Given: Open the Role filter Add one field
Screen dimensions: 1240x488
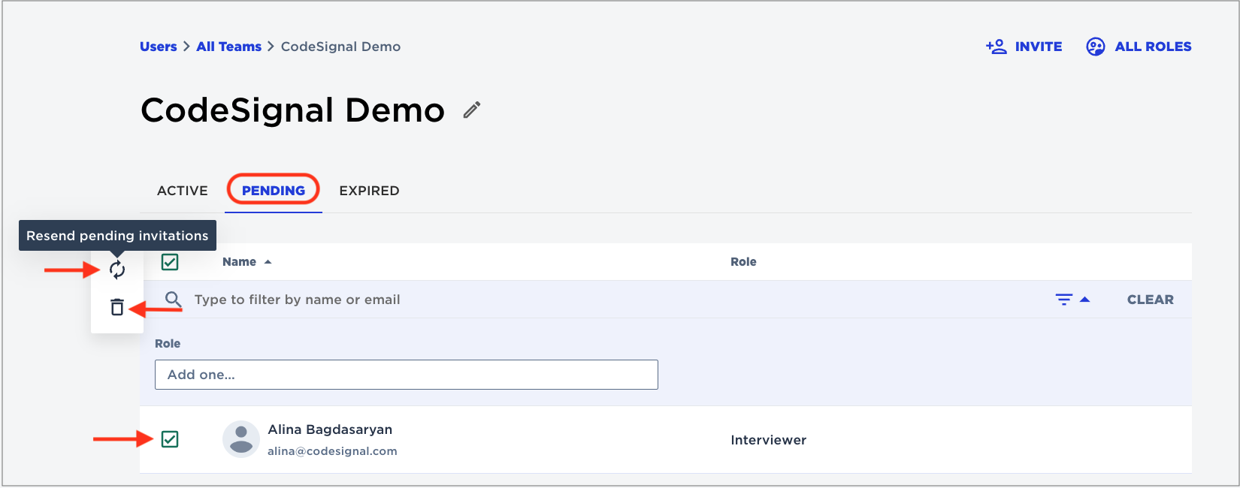Looking at the screenshot, I should click(x=407, y=375).
